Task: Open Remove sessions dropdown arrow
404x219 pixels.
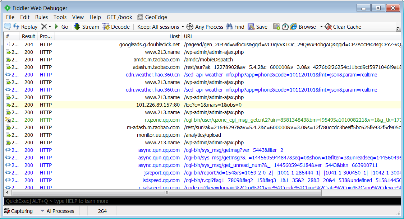Action: [50, 27]
